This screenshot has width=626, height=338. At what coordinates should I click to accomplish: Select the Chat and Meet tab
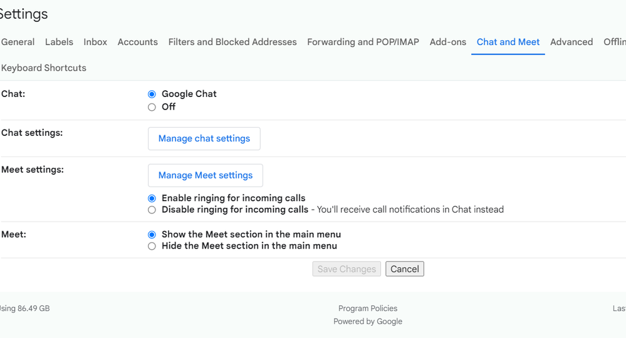click(x=508, y=42)
